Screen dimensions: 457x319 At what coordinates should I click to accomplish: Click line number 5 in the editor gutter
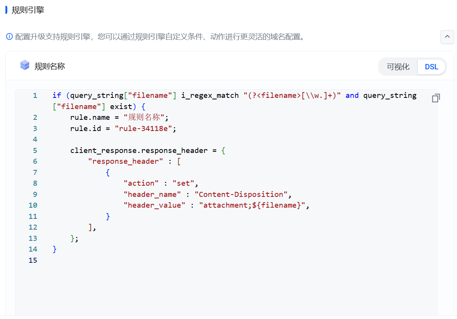tap(35, 151)
